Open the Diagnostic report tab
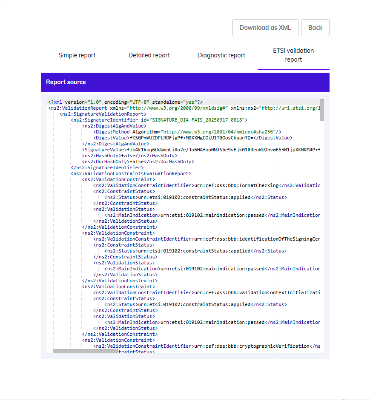 click(221, 55)
